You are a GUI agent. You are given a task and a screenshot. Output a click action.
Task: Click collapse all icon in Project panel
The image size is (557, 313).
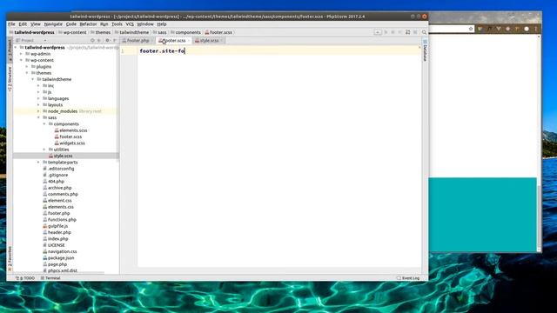99,41
